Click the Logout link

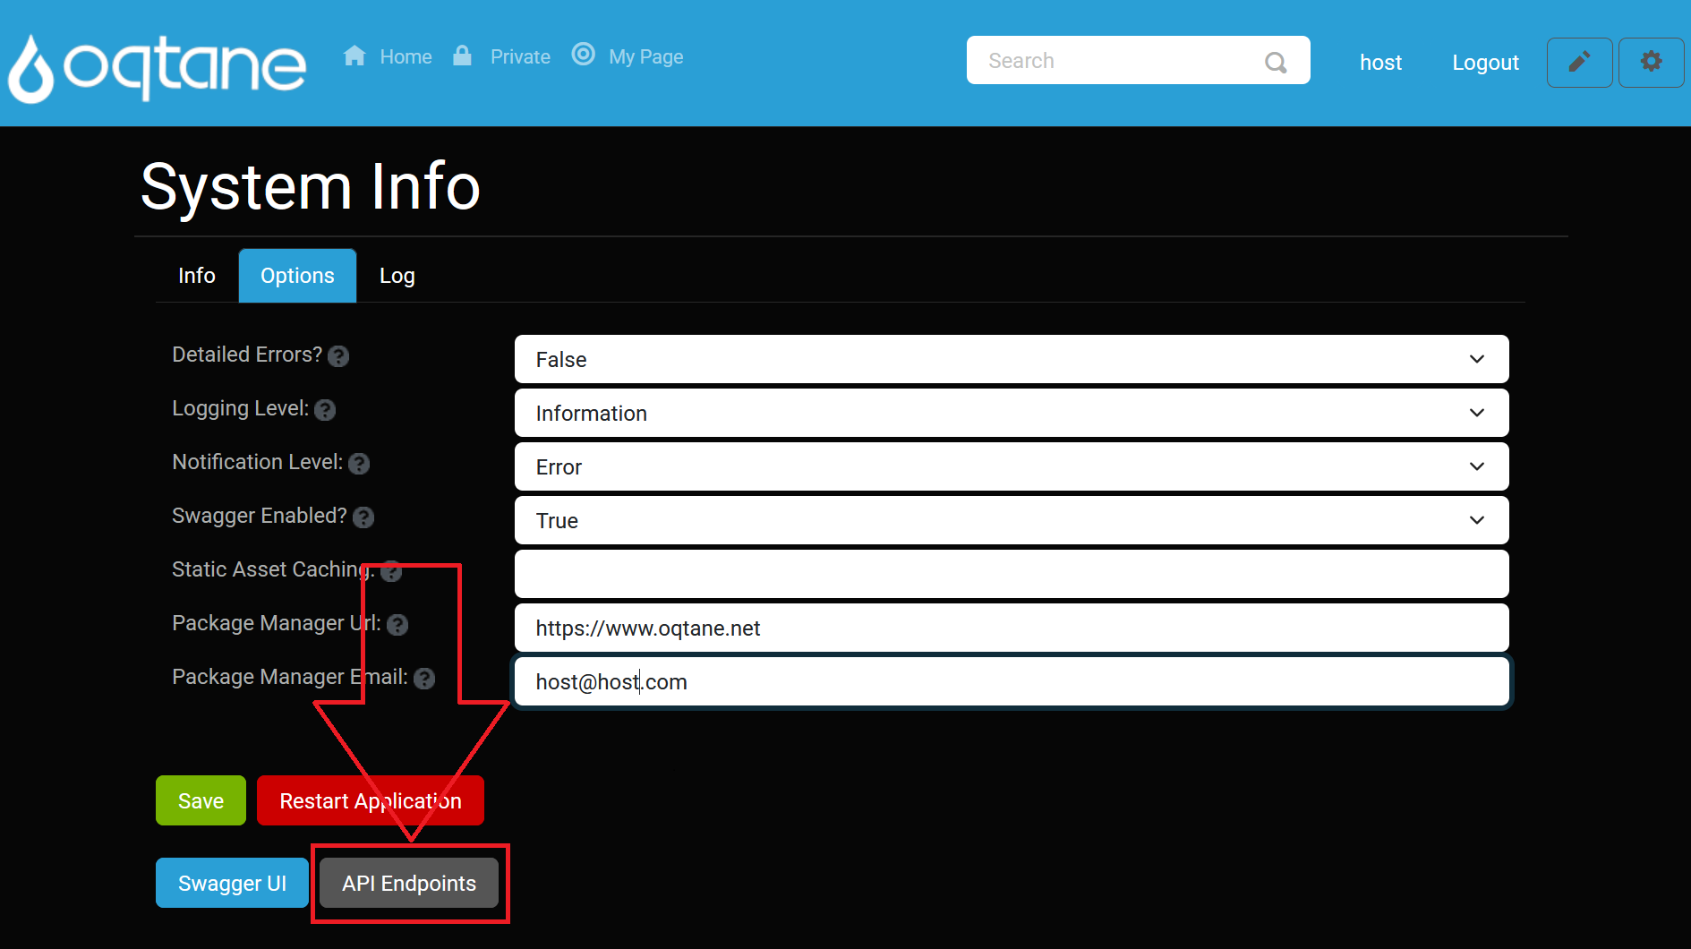[1485, 63]
